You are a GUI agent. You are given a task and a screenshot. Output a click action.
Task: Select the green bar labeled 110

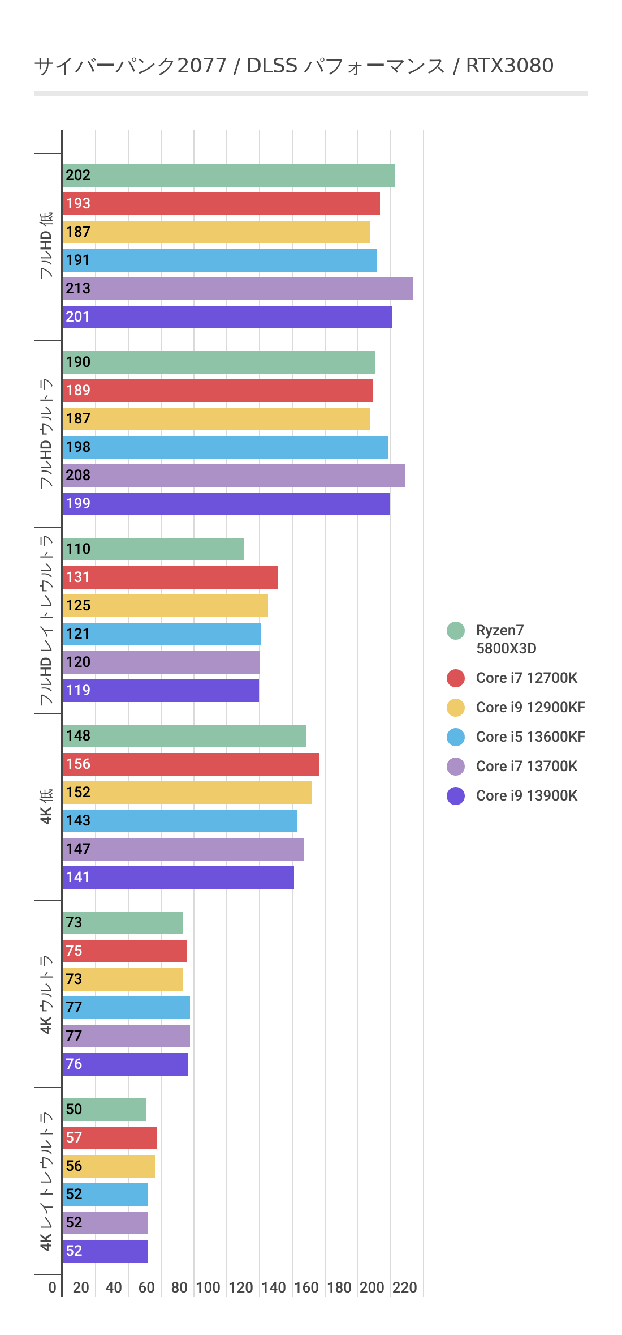153,549
